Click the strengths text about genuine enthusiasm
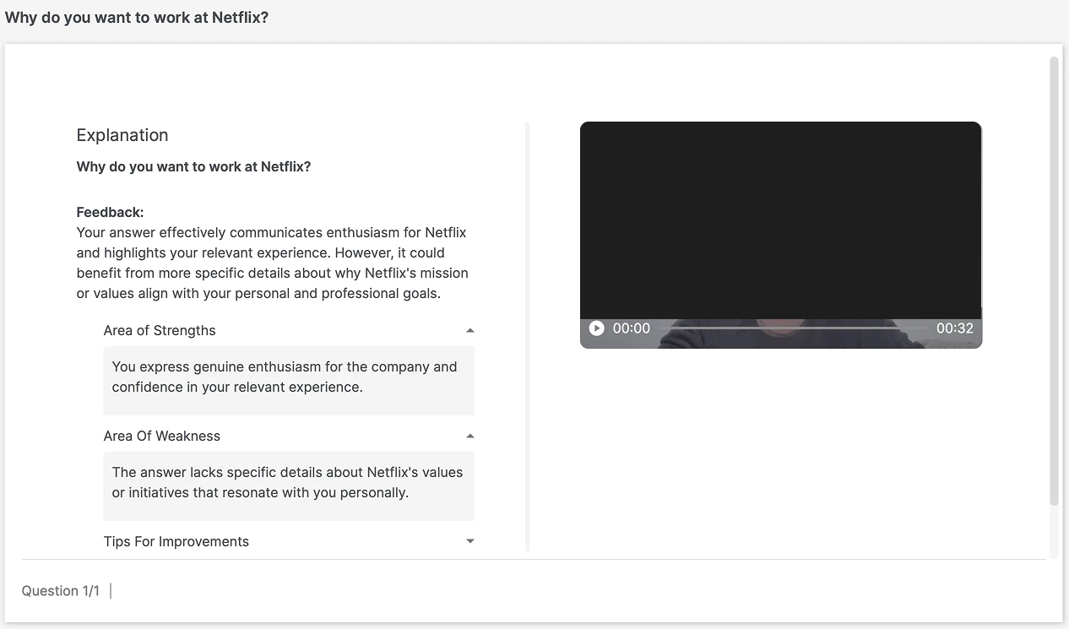1069x629 pixels. (x=285, y=377)
